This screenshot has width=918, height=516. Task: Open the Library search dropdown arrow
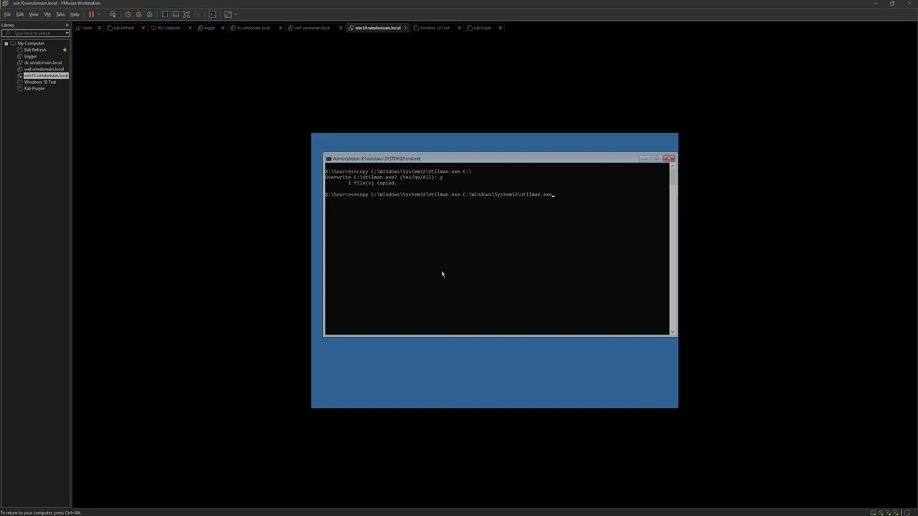click(67, 33)
